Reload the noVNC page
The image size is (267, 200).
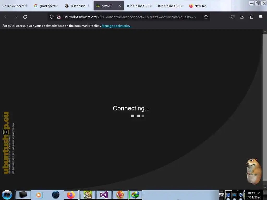click(25, 17)
